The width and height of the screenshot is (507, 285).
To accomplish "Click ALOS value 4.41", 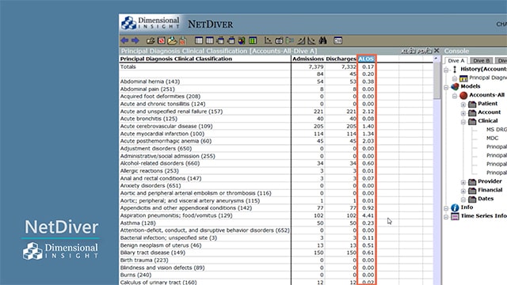I will point(368,215).
